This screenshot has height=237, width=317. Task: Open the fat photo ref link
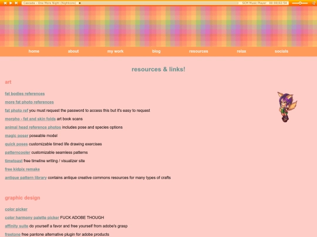coord(16,111)
